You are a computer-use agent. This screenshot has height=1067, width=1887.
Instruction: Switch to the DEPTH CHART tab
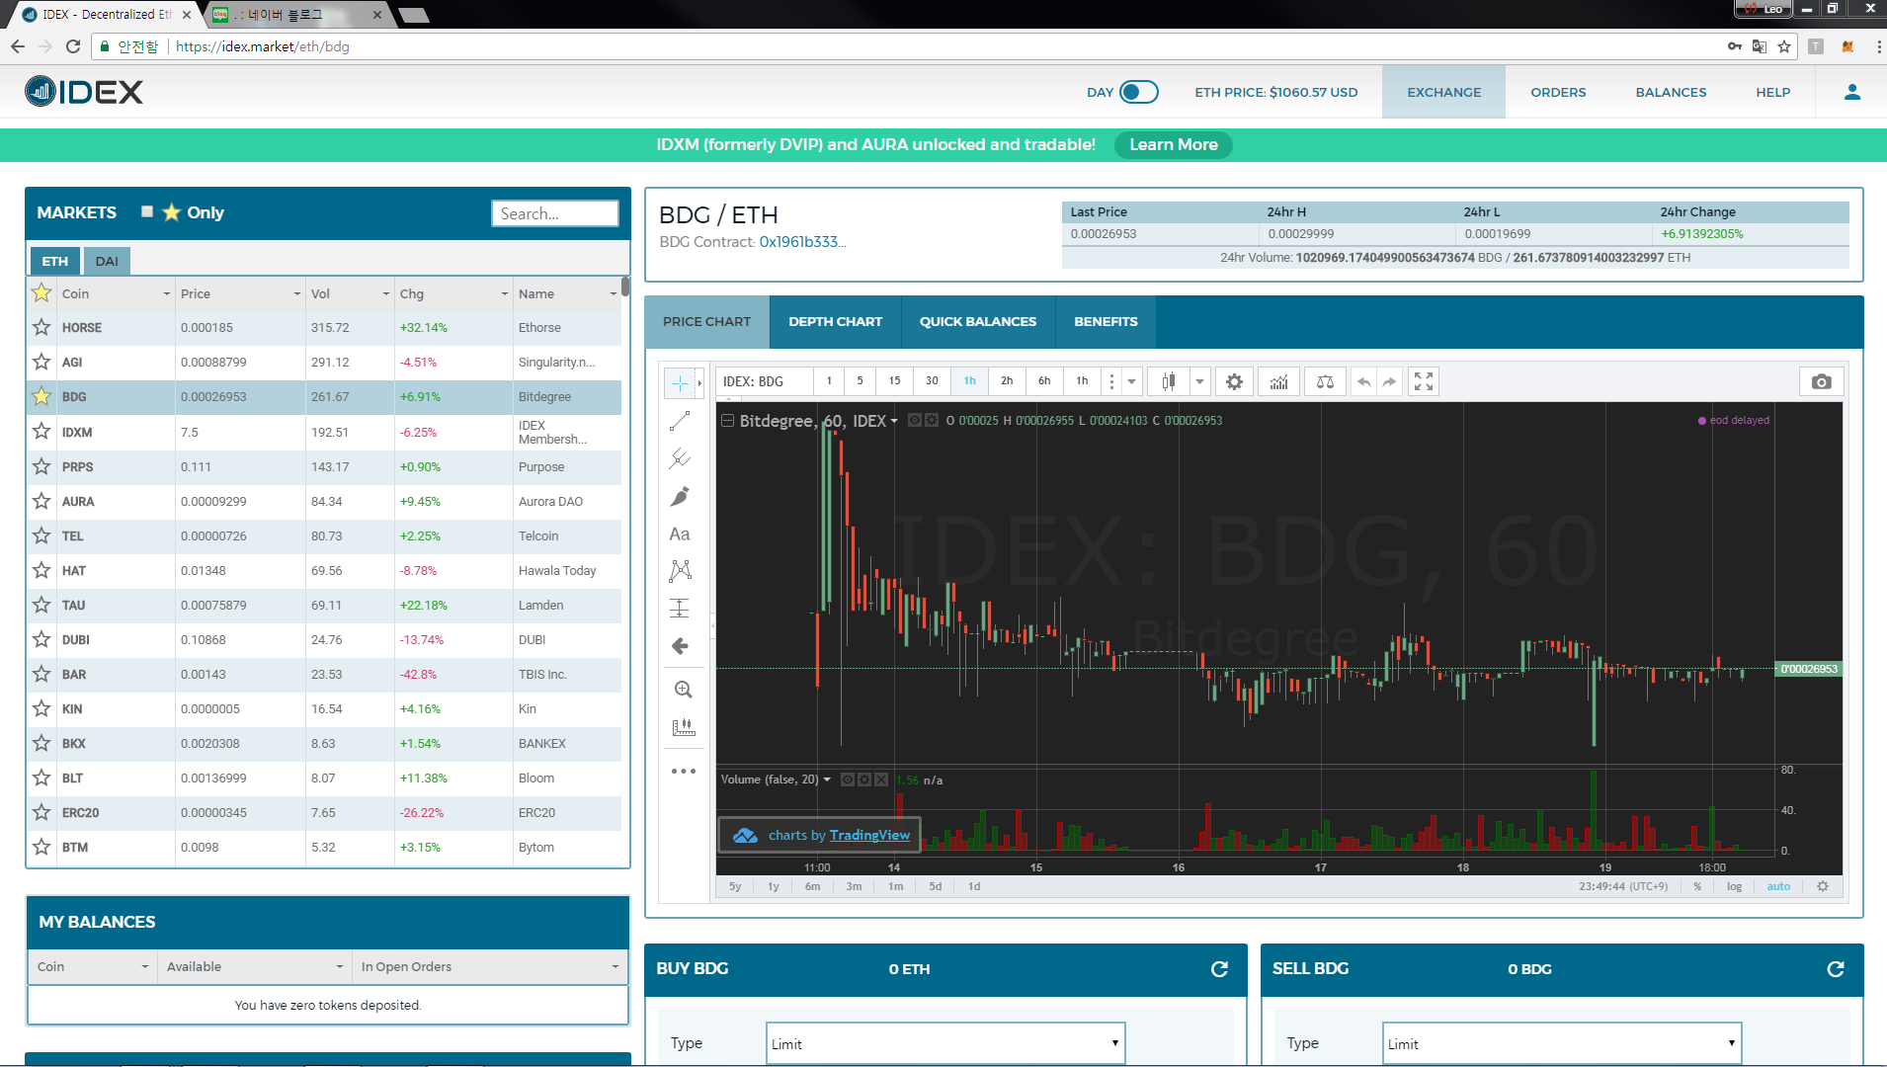click(x=835, y=322)
